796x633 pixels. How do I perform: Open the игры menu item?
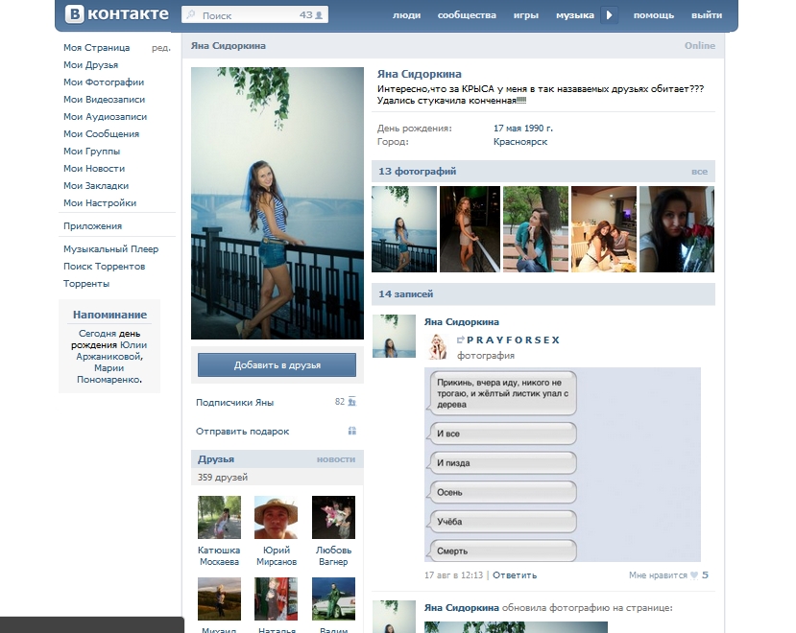tap(525, 15)
